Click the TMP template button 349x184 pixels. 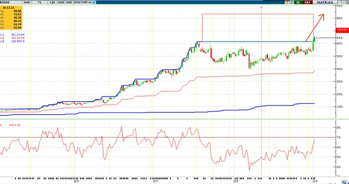click(x=84, y=2)
